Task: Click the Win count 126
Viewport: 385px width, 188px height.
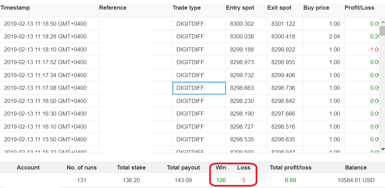Action: click(221, 180)
